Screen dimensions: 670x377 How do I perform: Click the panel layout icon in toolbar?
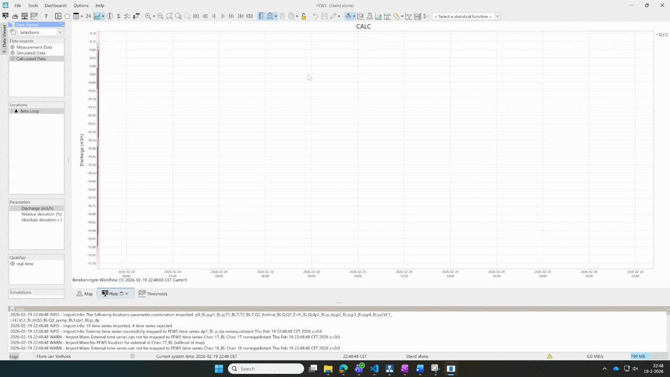point(58,16)
